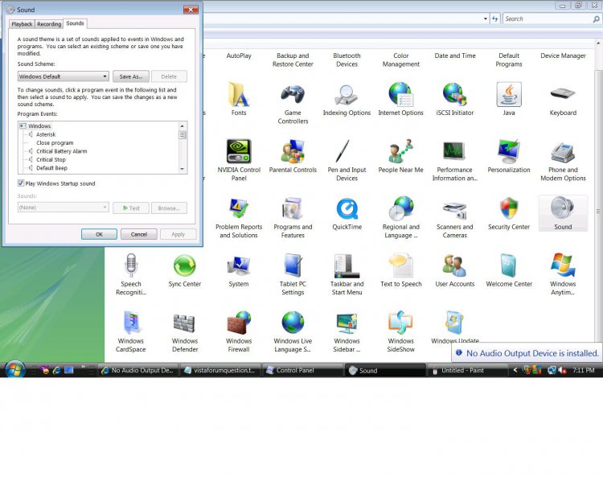The image size is (603, 477).
Task: Click the Control Panel search field
Action: point(552,19)
